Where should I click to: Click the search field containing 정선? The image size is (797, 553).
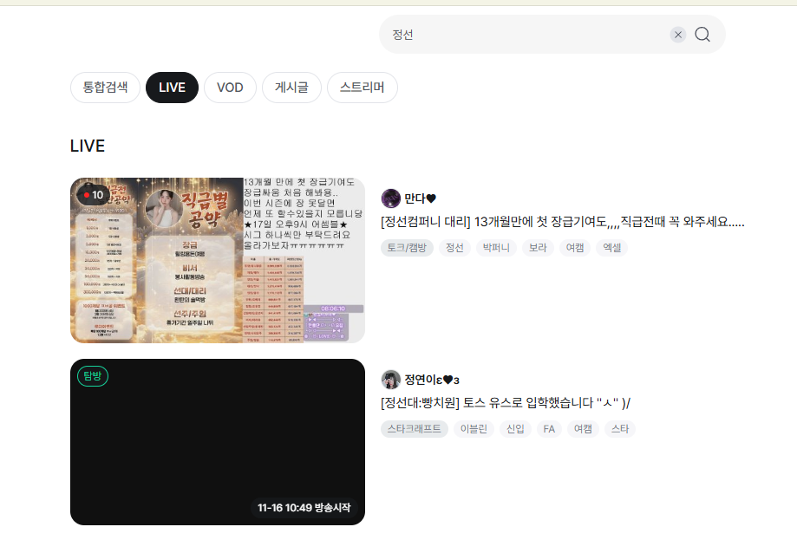point(520,35)
